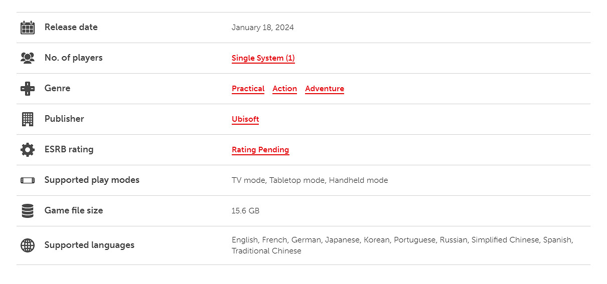Click the Game file size label
Viewport: 607px width, 284px height.
[73, 210]
